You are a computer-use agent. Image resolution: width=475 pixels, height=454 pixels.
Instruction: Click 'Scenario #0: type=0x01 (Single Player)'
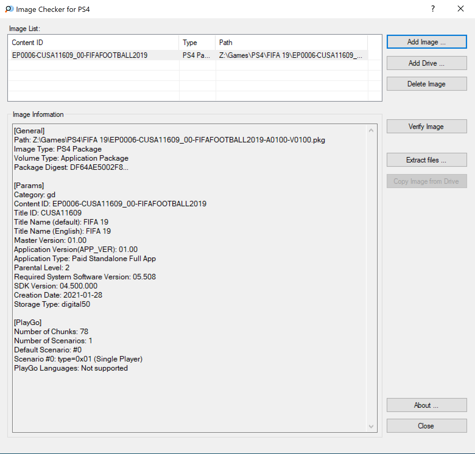[x=78, y=359]
